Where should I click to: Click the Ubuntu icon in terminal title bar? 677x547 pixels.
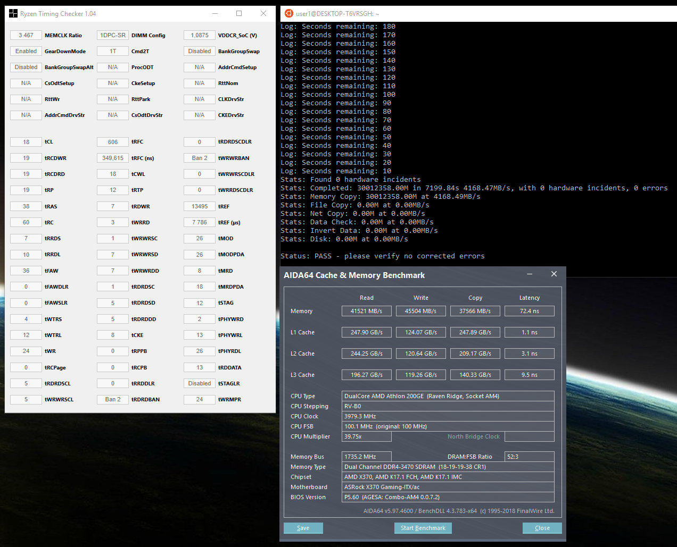click(289, 13)
